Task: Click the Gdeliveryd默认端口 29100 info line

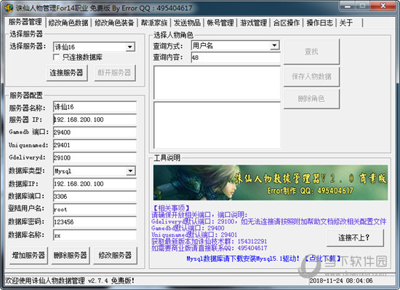Action: [269, 222]
